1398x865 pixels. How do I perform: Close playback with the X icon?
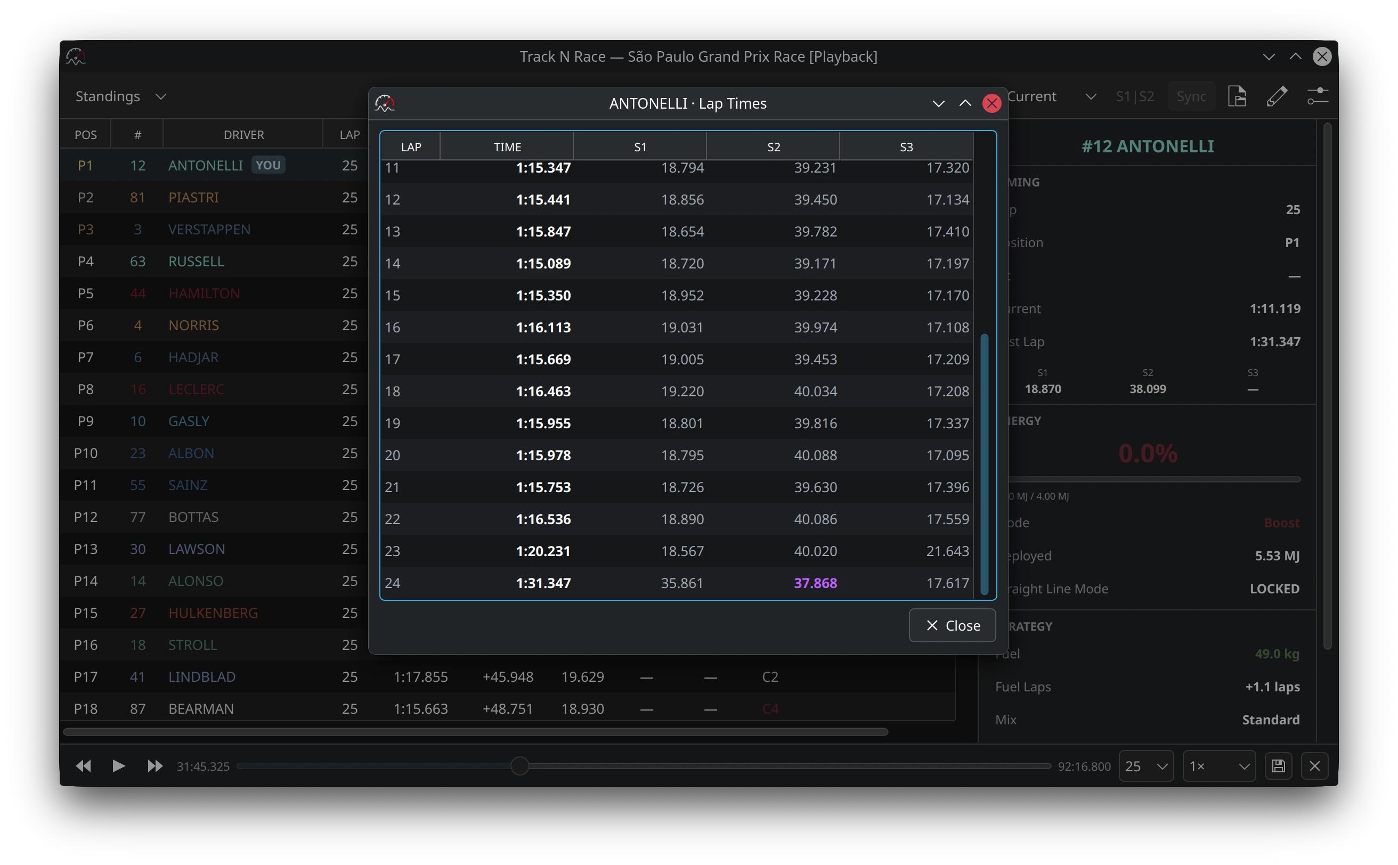coord(1314,766)
